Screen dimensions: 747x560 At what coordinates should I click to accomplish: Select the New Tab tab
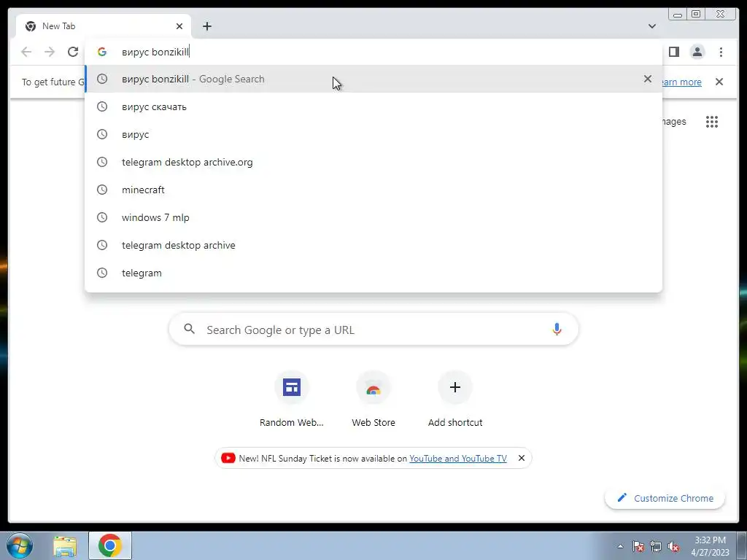pyautogui.click(x=104, y=26)
